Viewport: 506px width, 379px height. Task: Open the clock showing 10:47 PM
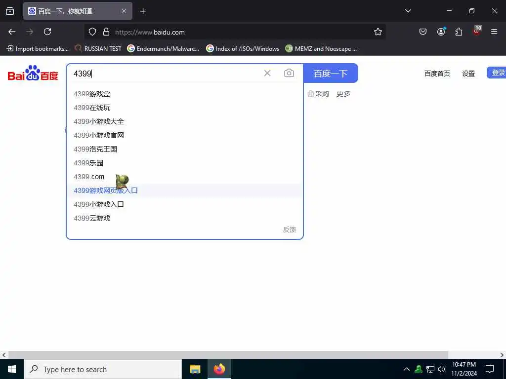pos(464,369)
